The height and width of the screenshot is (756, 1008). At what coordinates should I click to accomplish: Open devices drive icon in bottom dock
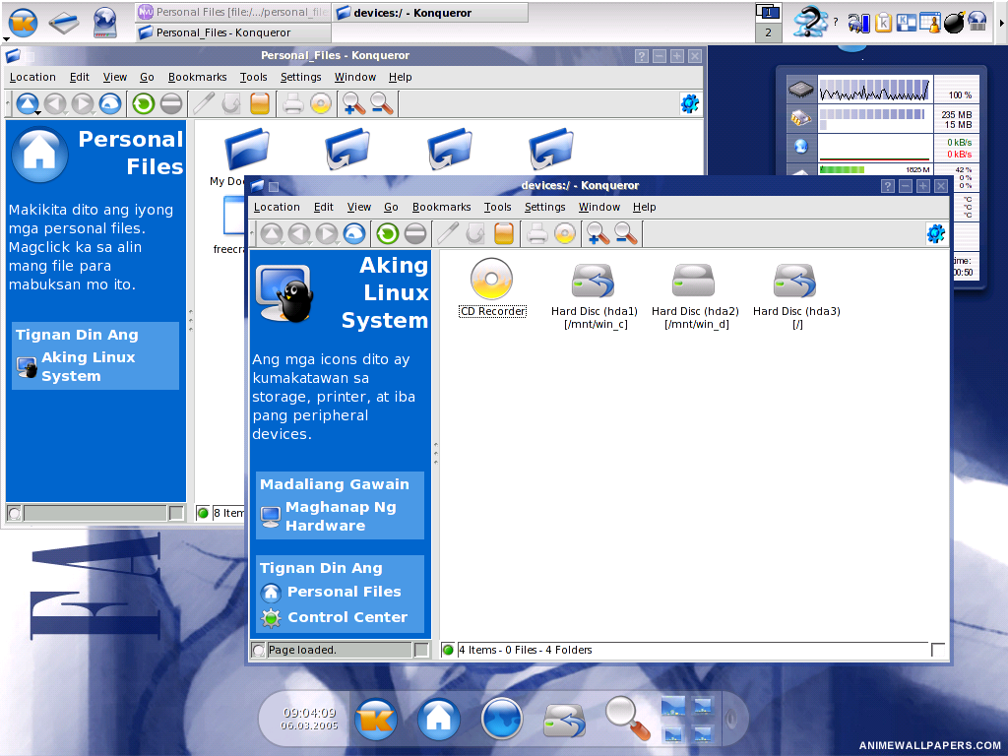point(564,720)
